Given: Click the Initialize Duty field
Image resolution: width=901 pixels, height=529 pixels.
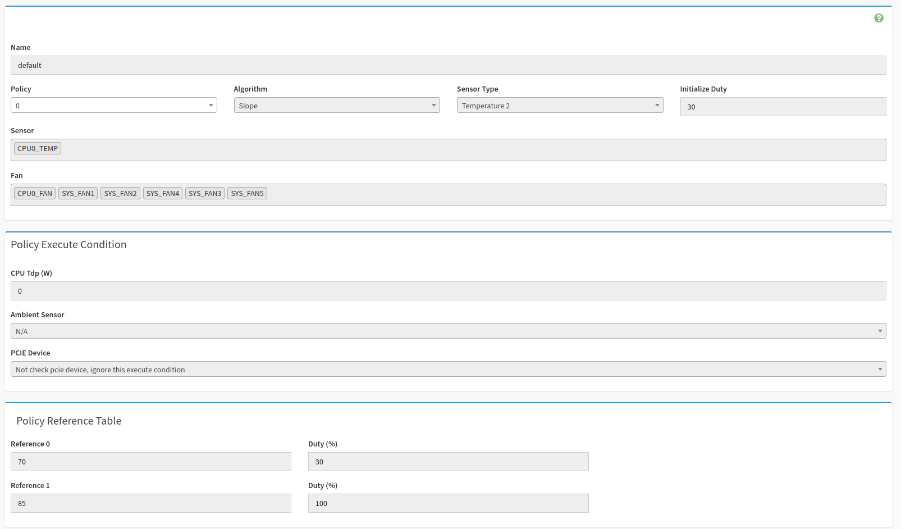Looking at the screenshot, I should pos(783,107).
